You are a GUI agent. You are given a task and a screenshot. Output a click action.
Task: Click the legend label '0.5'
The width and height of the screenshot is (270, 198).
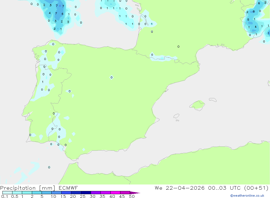click(15, 196)
